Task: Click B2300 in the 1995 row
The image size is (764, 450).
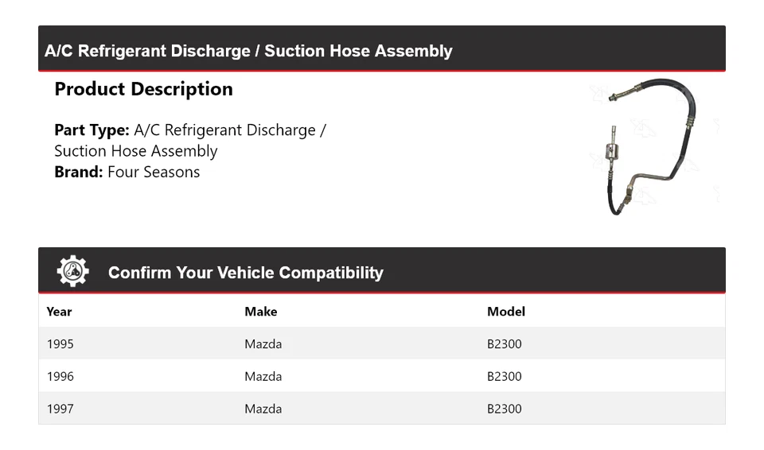Action: pyautogui.click(x=504, y=344)
